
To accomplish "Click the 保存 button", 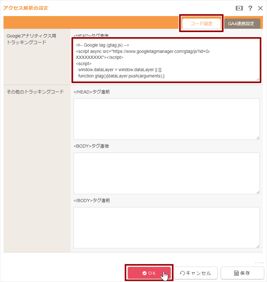I will [x=242, y=273].
